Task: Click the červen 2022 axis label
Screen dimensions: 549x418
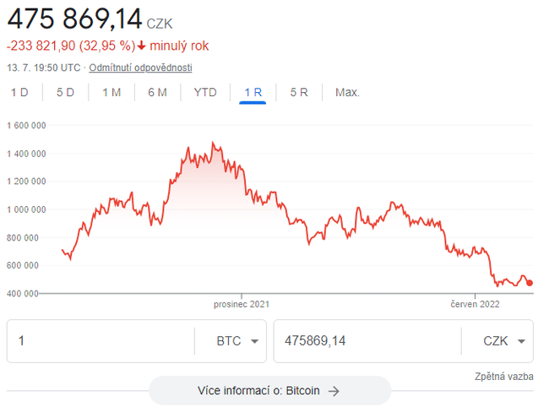Action: pos(475,304)
